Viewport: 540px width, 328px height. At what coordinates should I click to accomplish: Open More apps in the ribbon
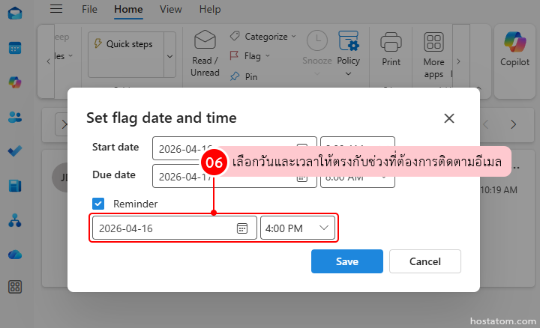[433, 55]
